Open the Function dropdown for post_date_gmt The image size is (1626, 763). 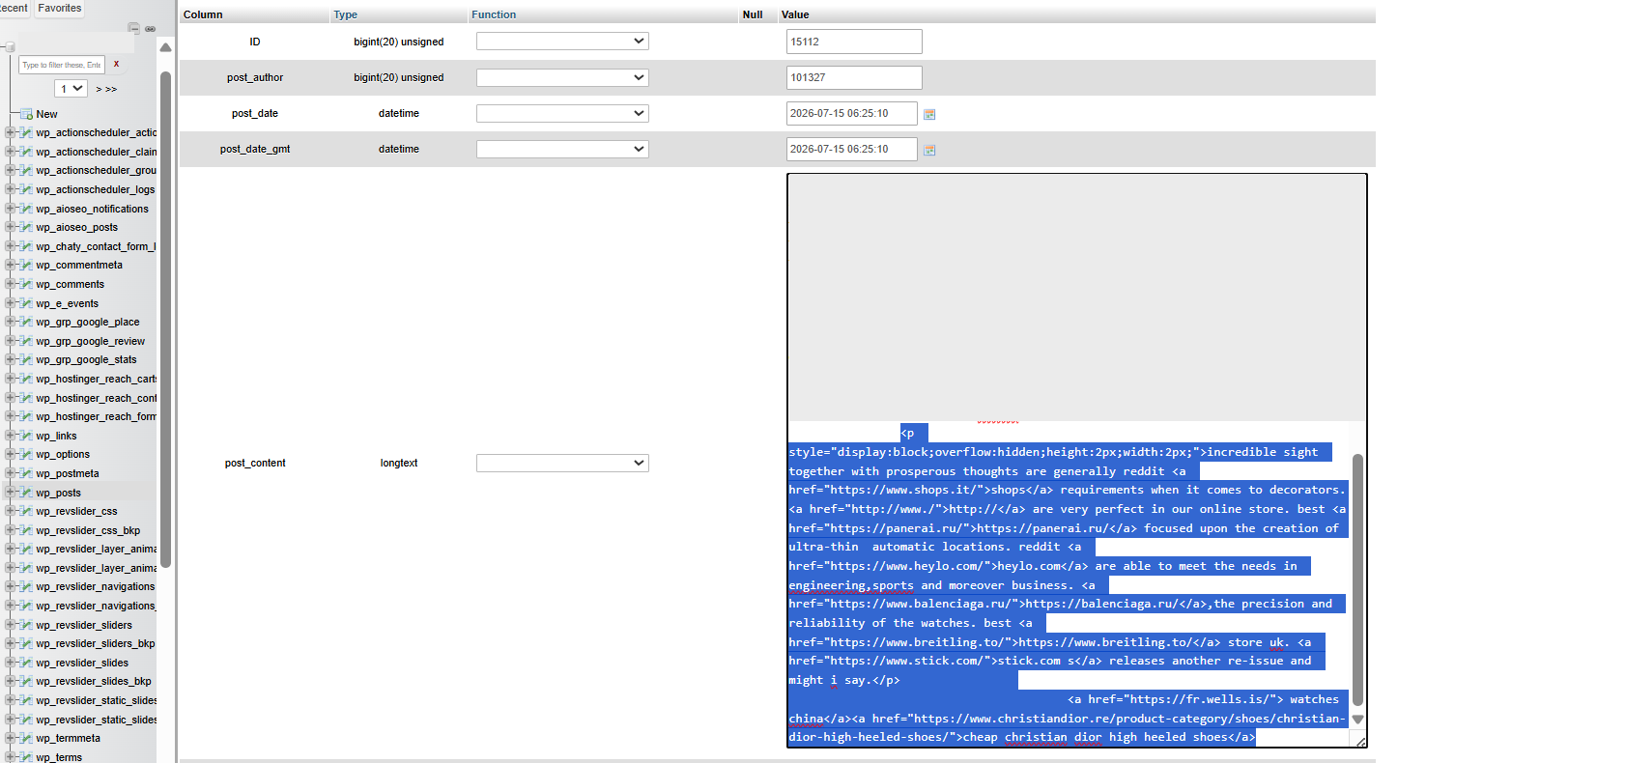(562, 149)
